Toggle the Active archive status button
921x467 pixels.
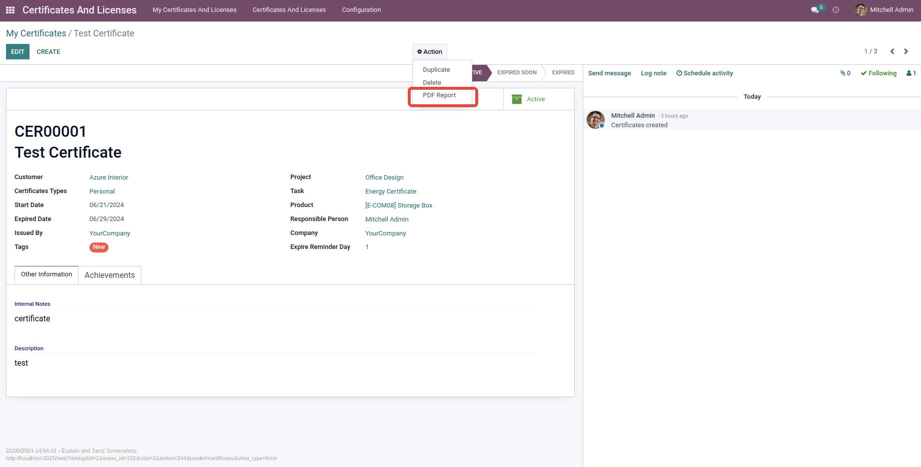[539, 99]
